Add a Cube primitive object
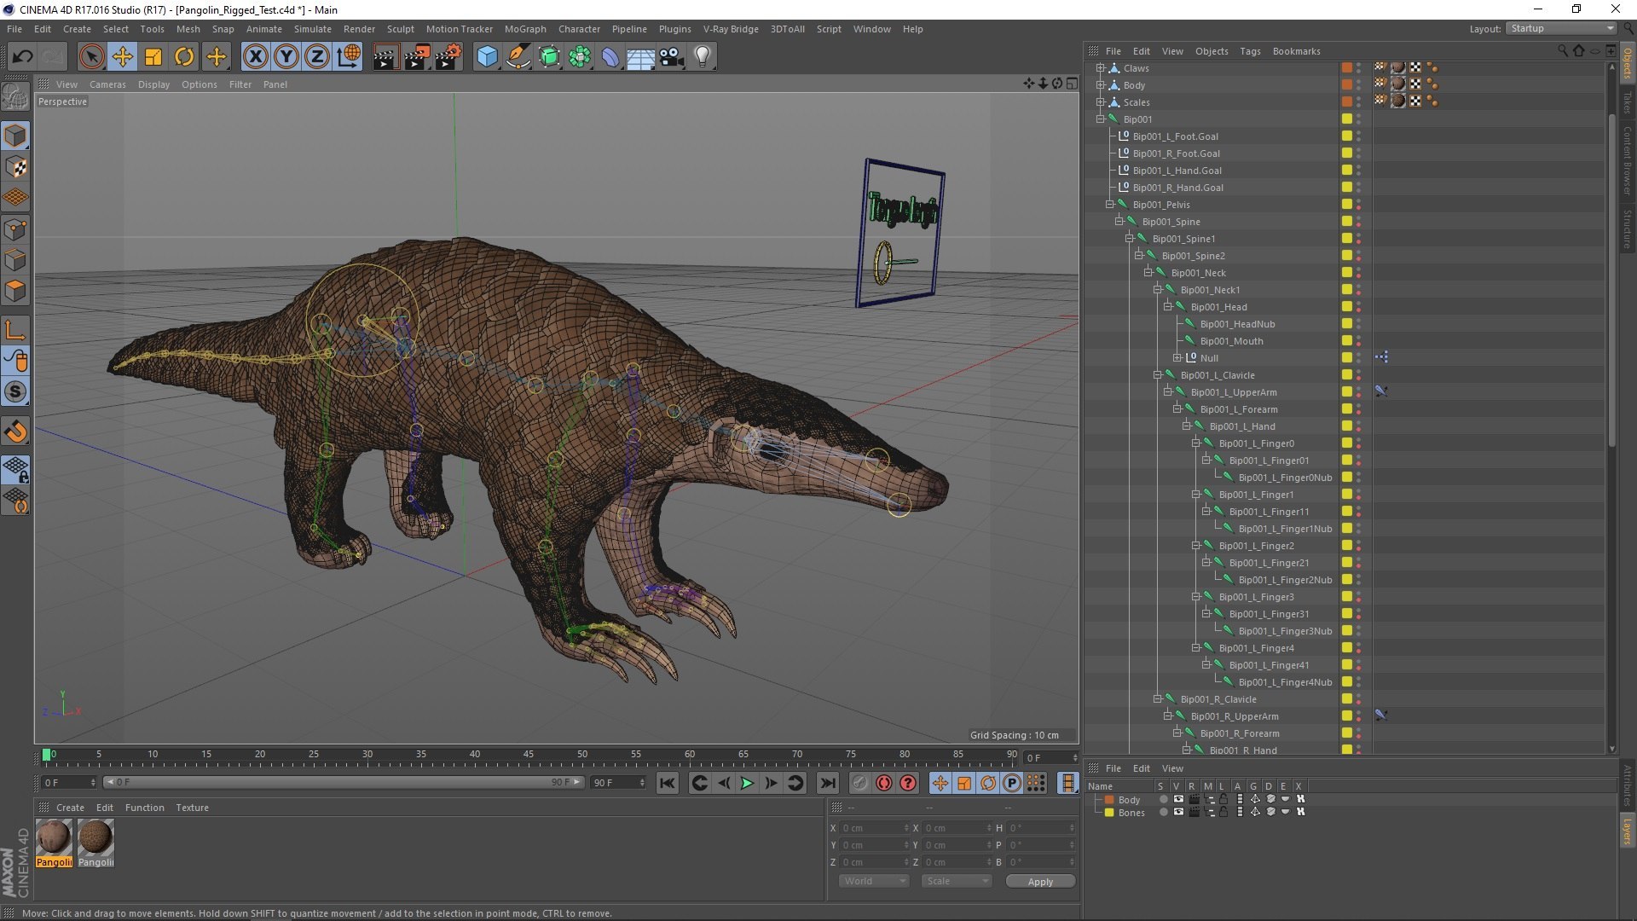Image resolution: width=1637 pixels, height=921 pixels. (487, 57)
